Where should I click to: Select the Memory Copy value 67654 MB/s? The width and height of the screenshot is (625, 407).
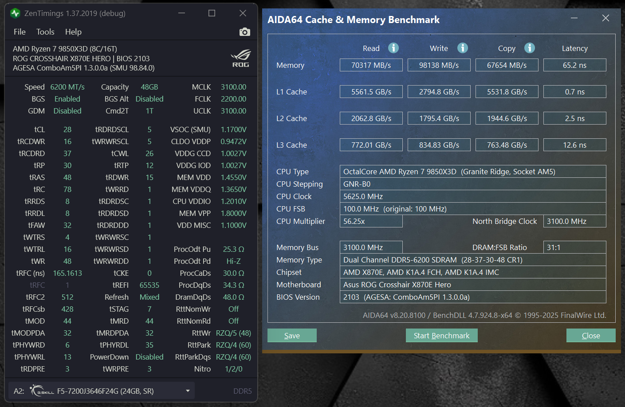coord(507,65)
